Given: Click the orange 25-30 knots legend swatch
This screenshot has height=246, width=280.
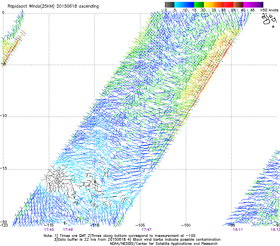Looking at the screenshot, I should (x=219, y=5).
